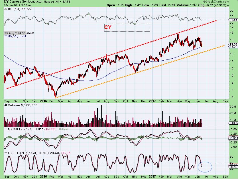238x179 pixels.
Task: Click the small line icon before RSI(14)
Action: tap(6, 9)
